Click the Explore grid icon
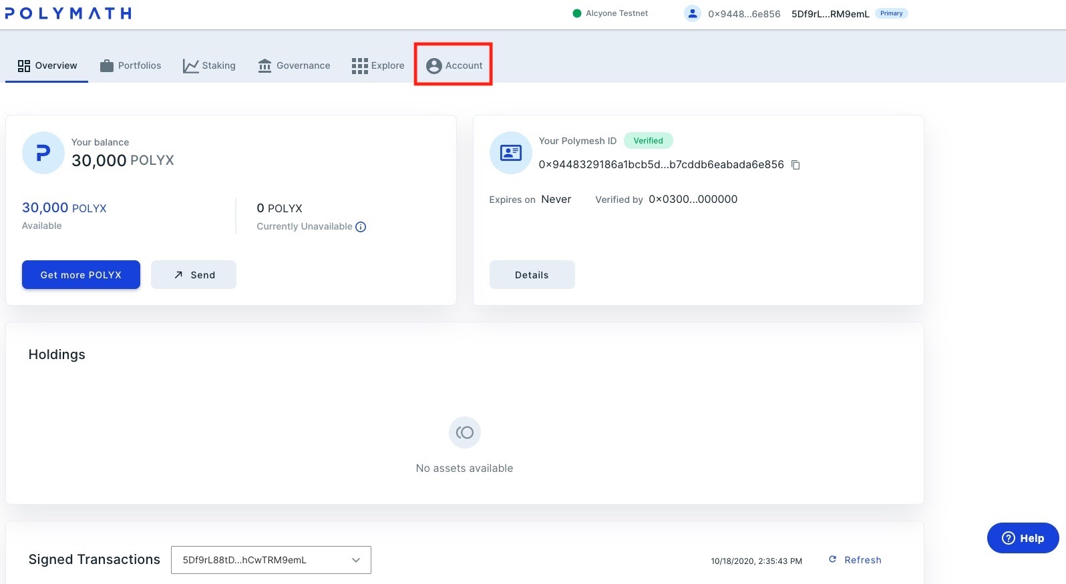Image resolution: width=1066 pixels, height=584 pixels. coord(359,65)
